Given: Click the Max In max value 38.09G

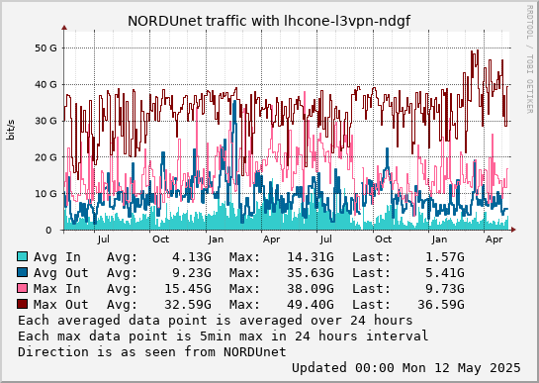Looking at the screenshot, I should click(311, 289).
